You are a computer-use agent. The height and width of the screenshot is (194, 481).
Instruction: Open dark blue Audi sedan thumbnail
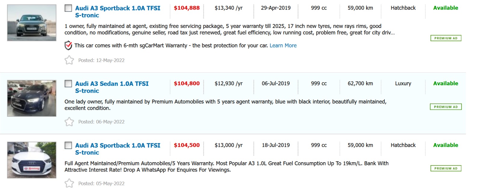click(x=32, y=98)
